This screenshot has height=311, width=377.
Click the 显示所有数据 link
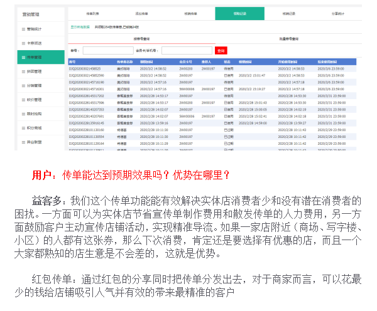tap(80, 28)
